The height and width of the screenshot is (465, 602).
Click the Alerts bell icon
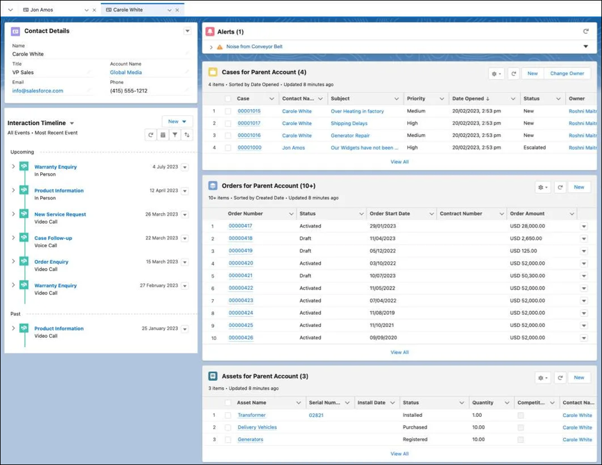pos(210,31)
